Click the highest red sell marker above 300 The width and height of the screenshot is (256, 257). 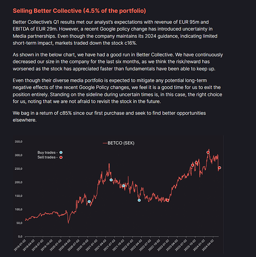[208, 152]
